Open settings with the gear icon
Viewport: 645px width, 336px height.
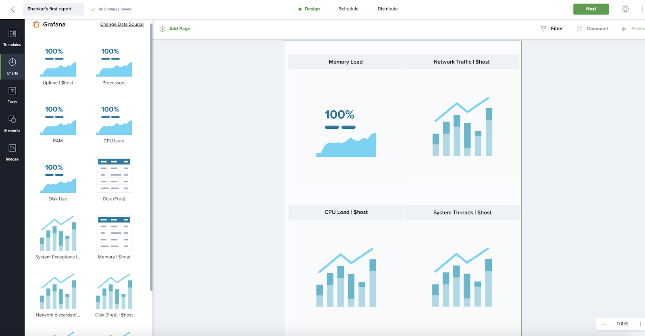(x=625, y=9)
